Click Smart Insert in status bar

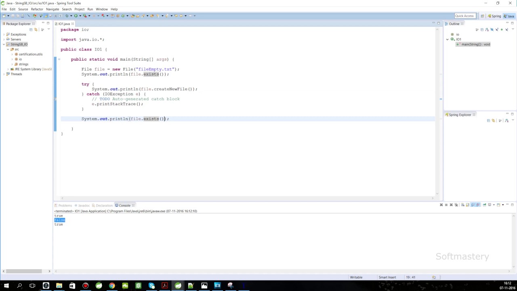[x=387, y=277]
